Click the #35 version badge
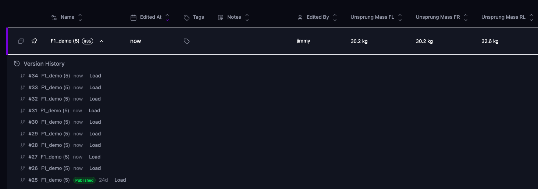 click(x=88, y=41)
